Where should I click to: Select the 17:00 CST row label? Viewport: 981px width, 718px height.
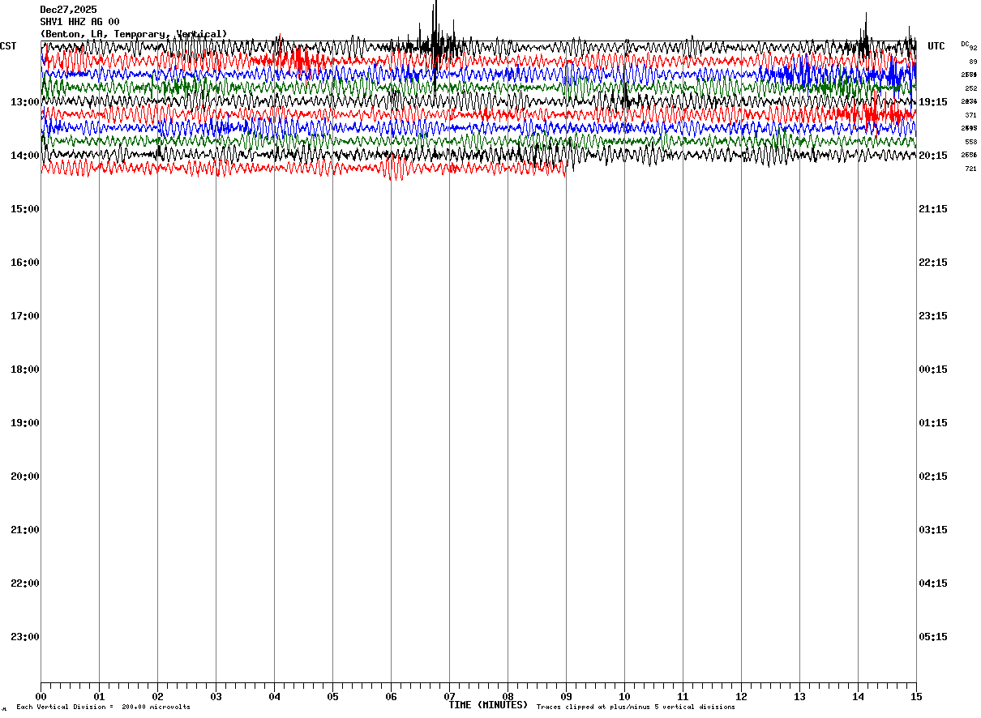(x=25, y=316)
